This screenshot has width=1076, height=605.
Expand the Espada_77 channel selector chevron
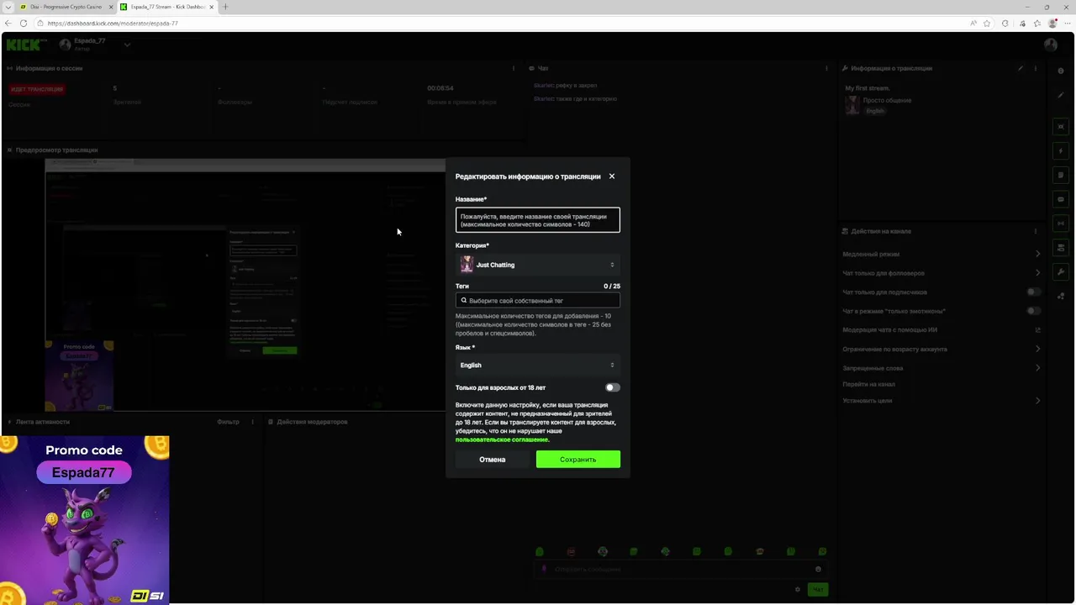click(127, 45)
